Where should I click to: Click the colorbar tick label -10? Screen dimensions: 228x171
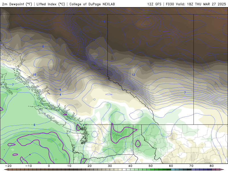pos(28,166)
